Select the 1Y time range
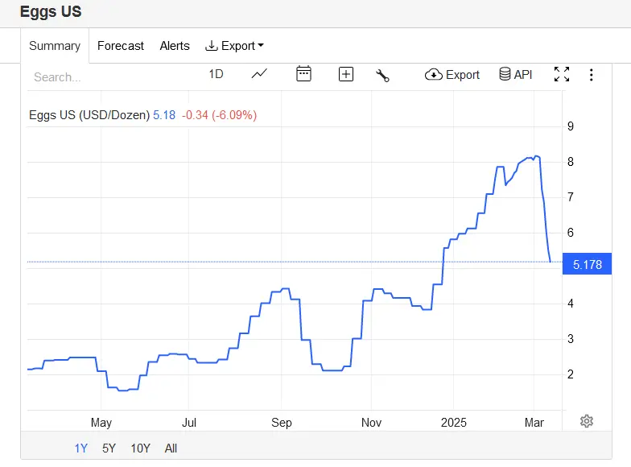631x467 pixels. [80, 448]
